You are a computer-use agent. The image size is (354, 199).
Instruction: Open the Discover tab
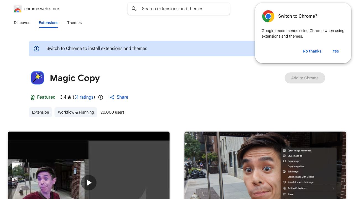tap(22, 23)
